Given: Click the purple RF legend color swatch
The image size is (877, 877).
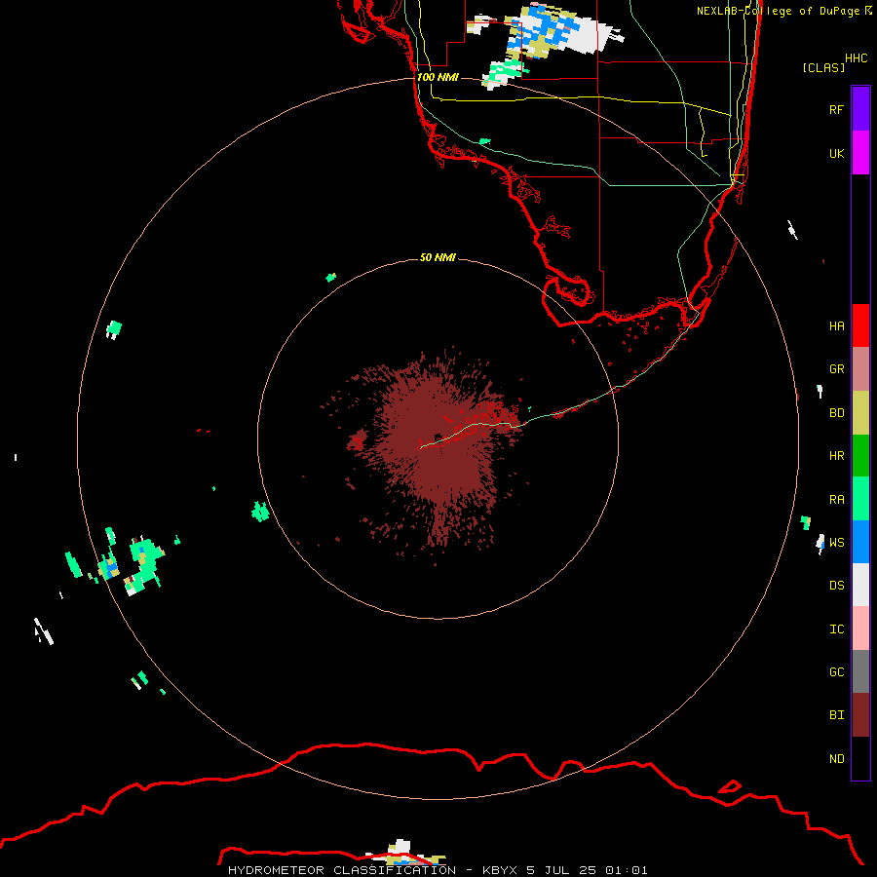Looking at the screenshot, I should click(x=860, y=109).
